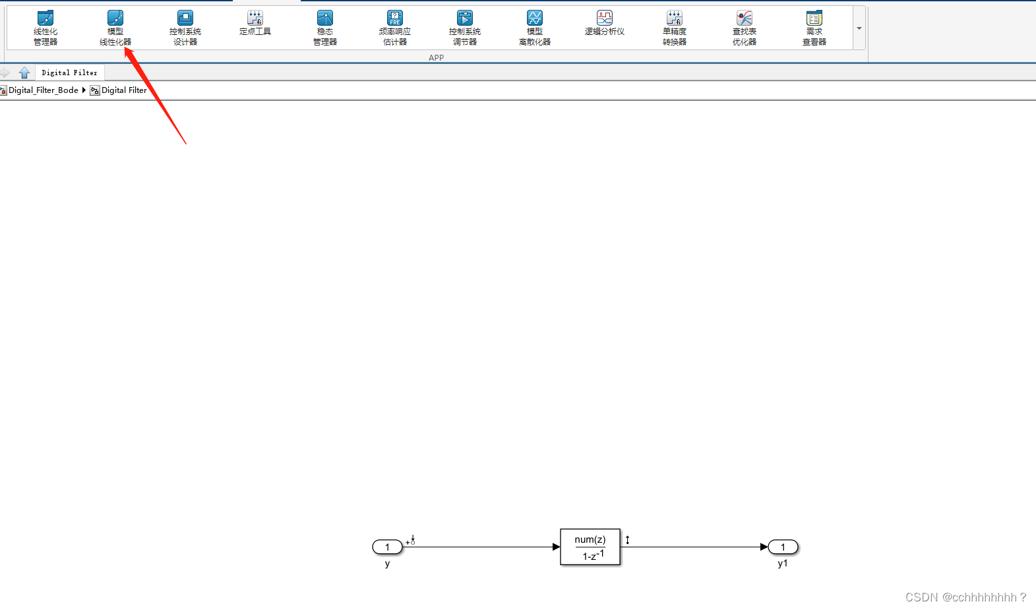Select the discrete filter num(z) block

pyautogui.click(x=590, y=547)
